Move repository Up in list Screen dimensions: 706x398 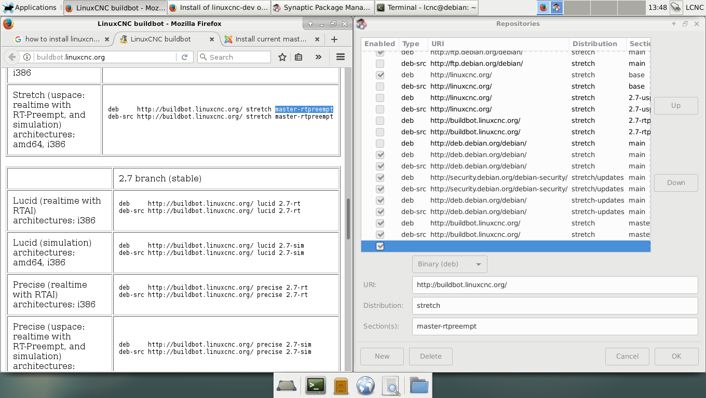(x=676, y=105)
